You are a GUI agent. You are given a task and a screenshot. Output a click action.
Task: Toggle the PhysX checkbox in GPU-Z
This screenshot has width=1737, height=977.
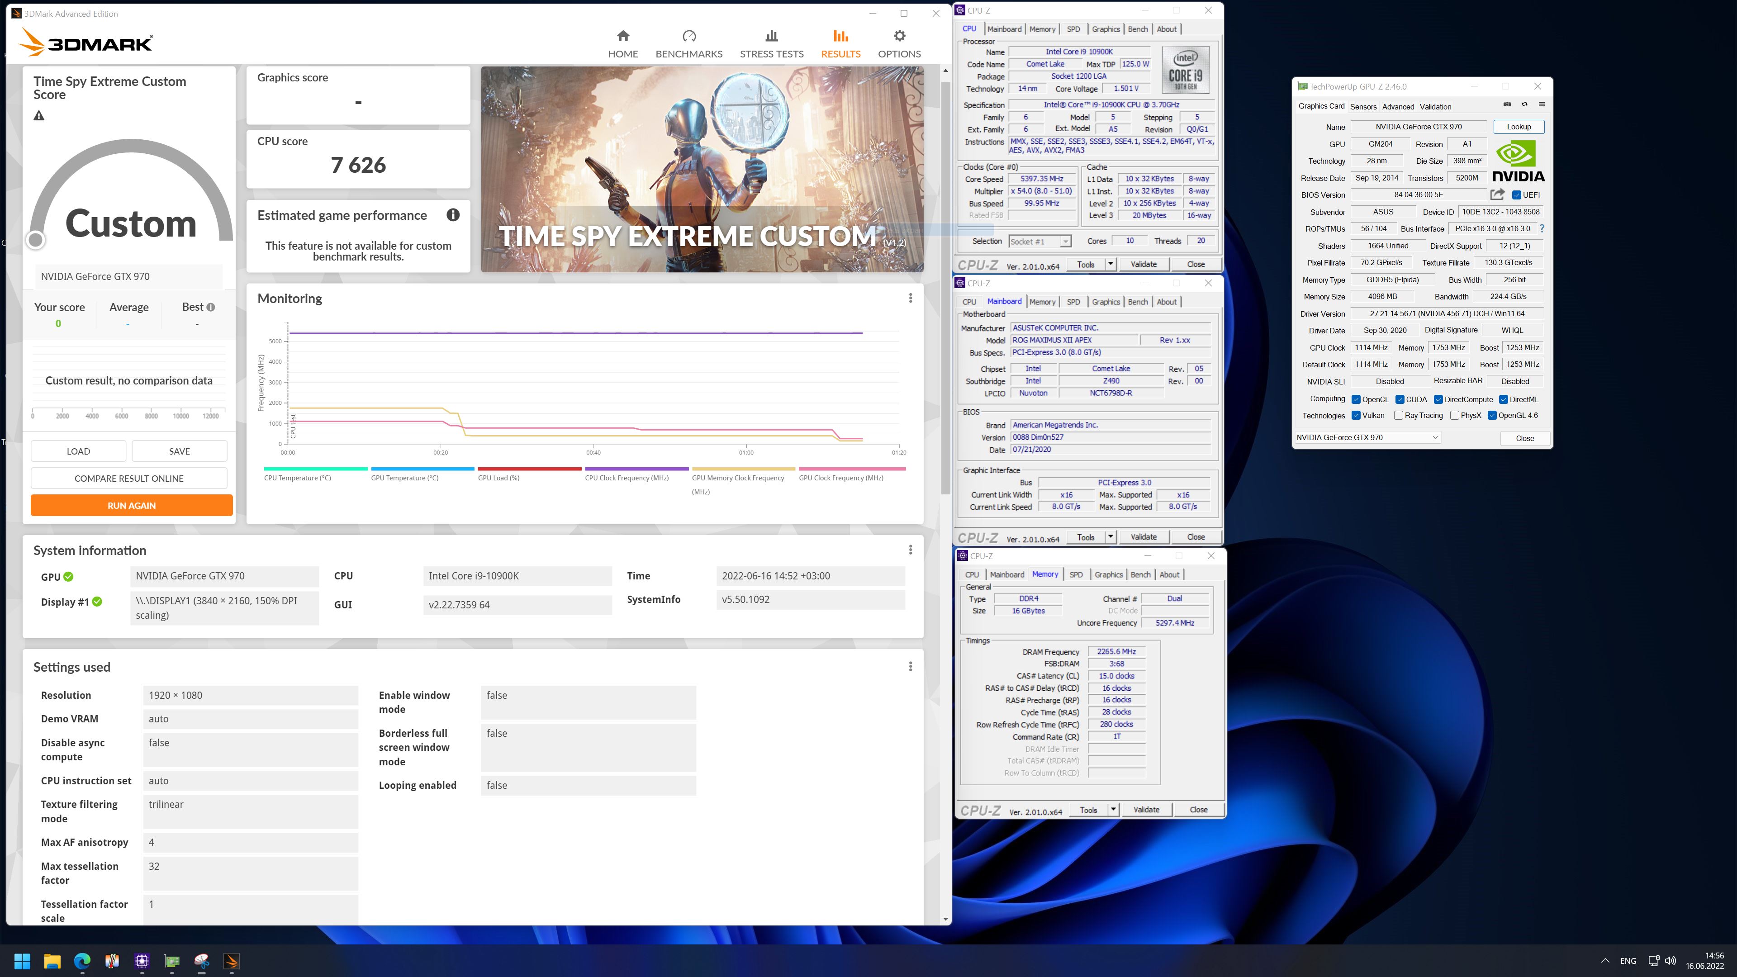coord(1454,415)
